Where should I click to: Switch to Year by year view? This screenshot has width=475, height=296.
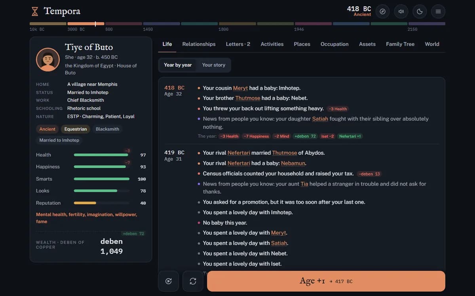[178, 65]
